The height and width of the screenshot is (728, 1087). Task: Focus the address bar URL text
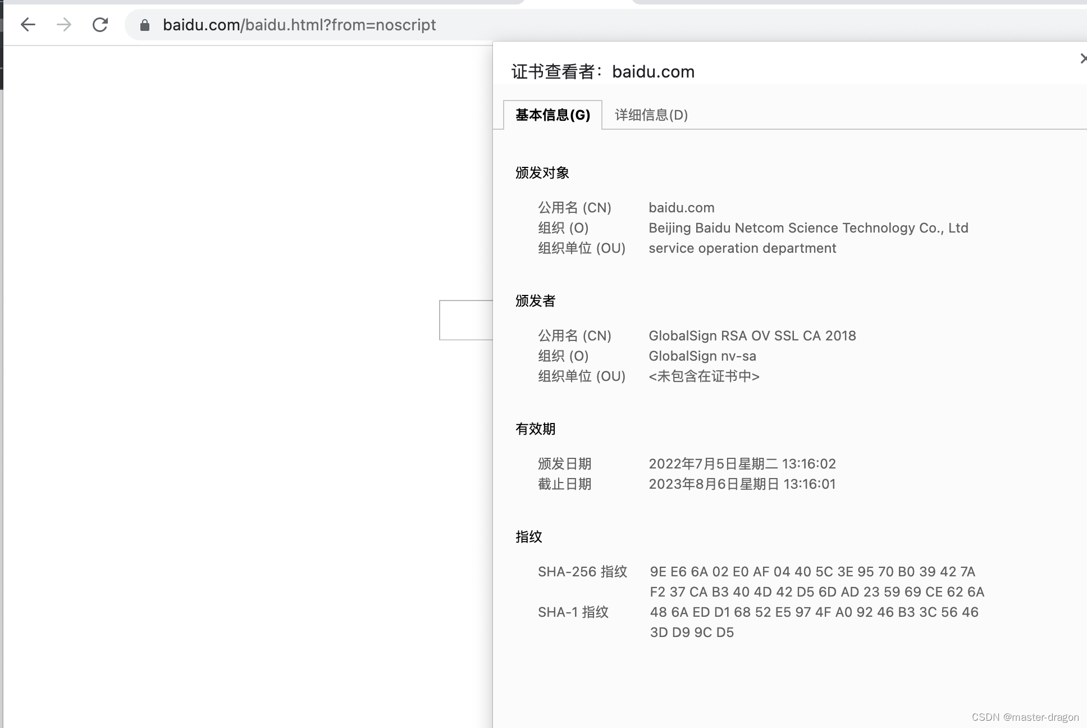(299, 25)
